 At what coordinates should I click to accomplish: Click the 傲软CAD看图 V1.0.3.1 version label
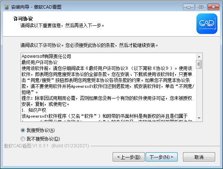(46, 146)
